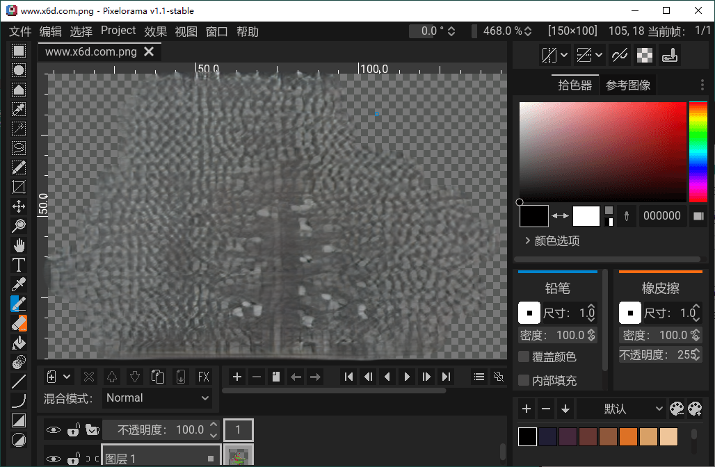Add a new frame with plus
The height and width of the screenshot is (467, 715).
237,377
